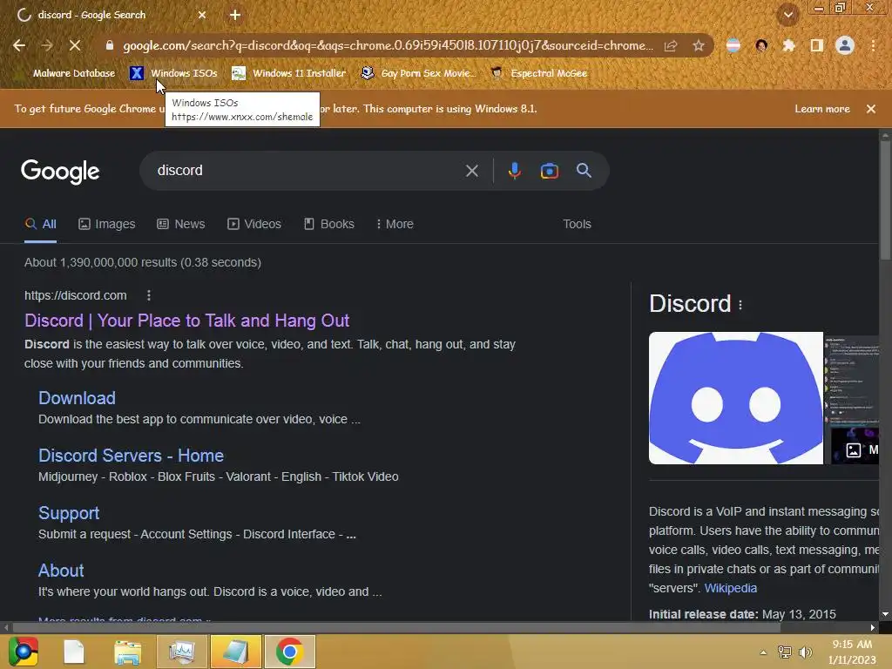Screen dimensions: 892x669
Task: Clear the search query with X
Action: [x=471, y=171]
